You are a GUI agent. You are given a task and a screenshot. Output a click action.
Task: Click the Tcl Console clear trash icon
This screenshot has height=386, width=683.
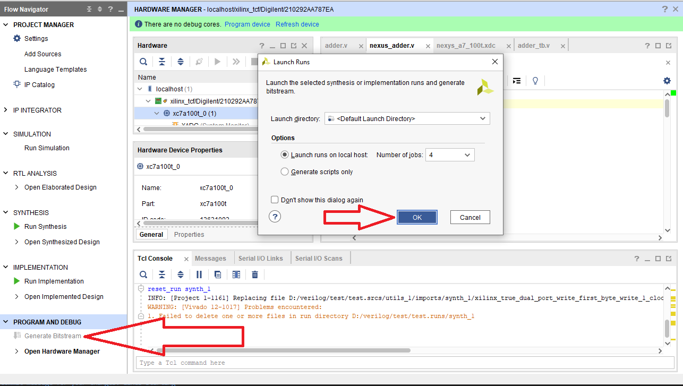255,275
